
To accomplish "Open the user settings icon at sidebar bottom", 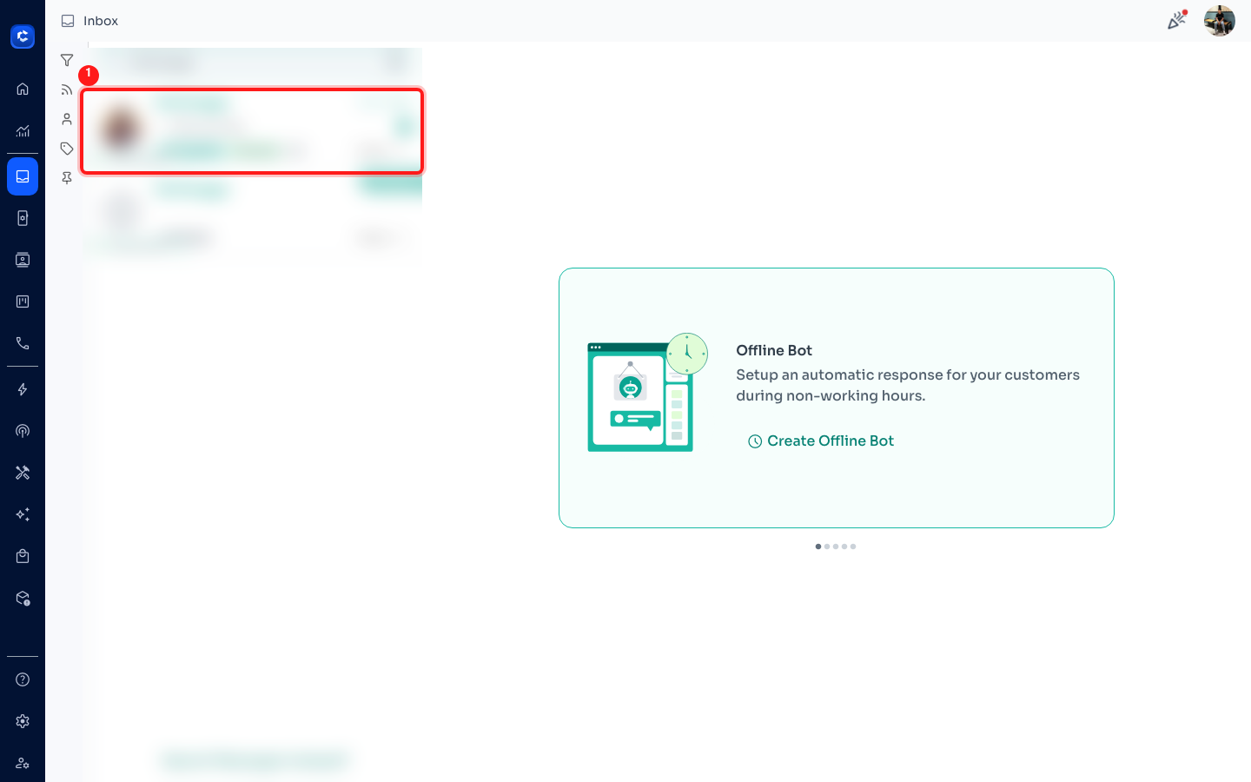I will (x=23, y=763).
